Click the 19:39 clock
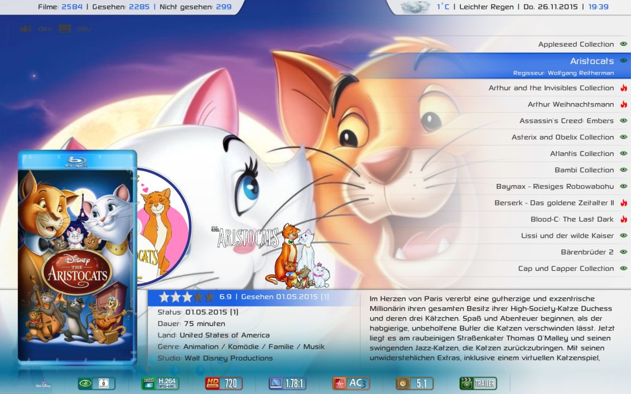This screenshot has width=631, height=394. 599,7
